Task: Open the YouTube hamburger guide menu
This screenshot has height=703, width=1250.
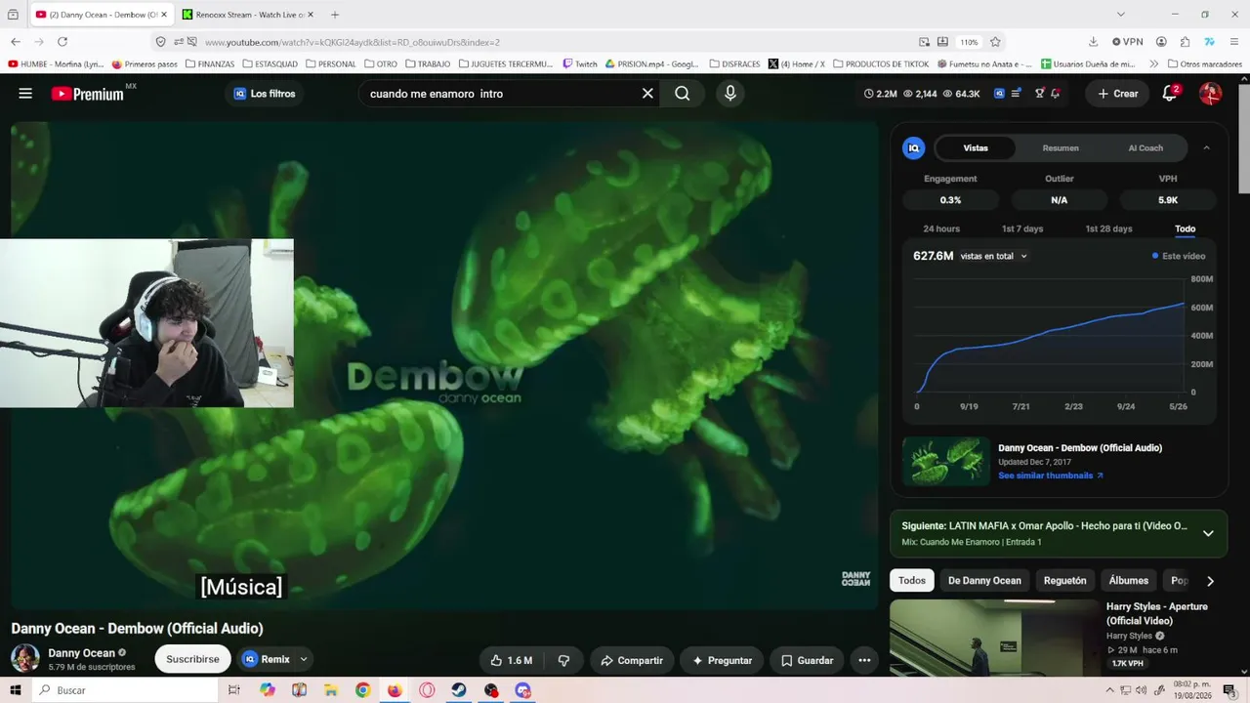Action: tap(25, 94)
